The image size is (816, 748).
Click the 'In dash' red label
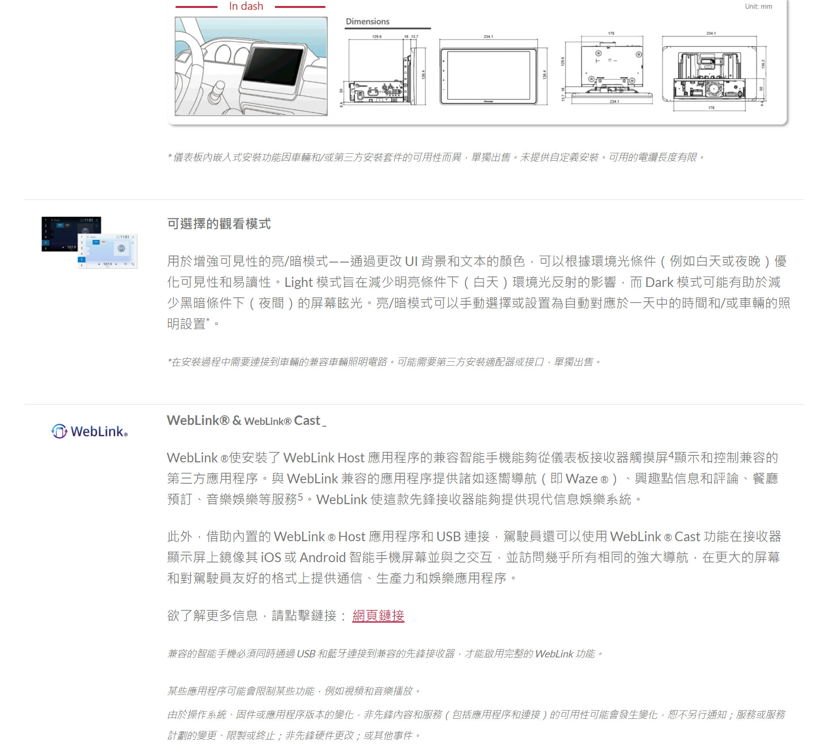tap(246, 6)
